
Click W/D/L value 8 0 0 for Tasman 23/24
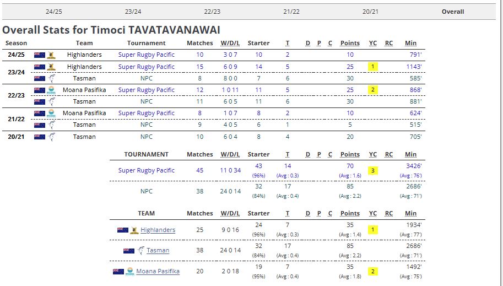230,78
